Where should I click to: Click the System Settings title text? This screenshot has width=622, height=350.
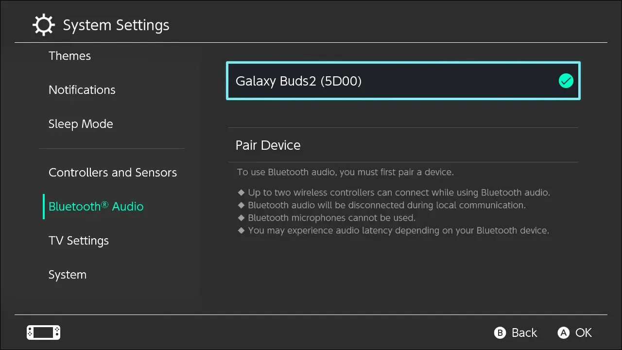click(x=116, y=25)
